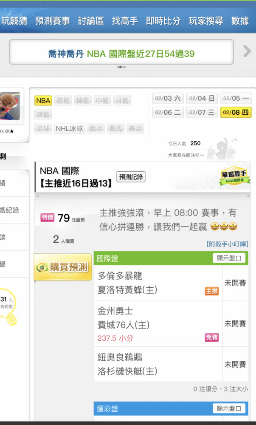Click the 0 注讓分、3 注大小 summary
256x425 pixels.
[x=220, y=389]
